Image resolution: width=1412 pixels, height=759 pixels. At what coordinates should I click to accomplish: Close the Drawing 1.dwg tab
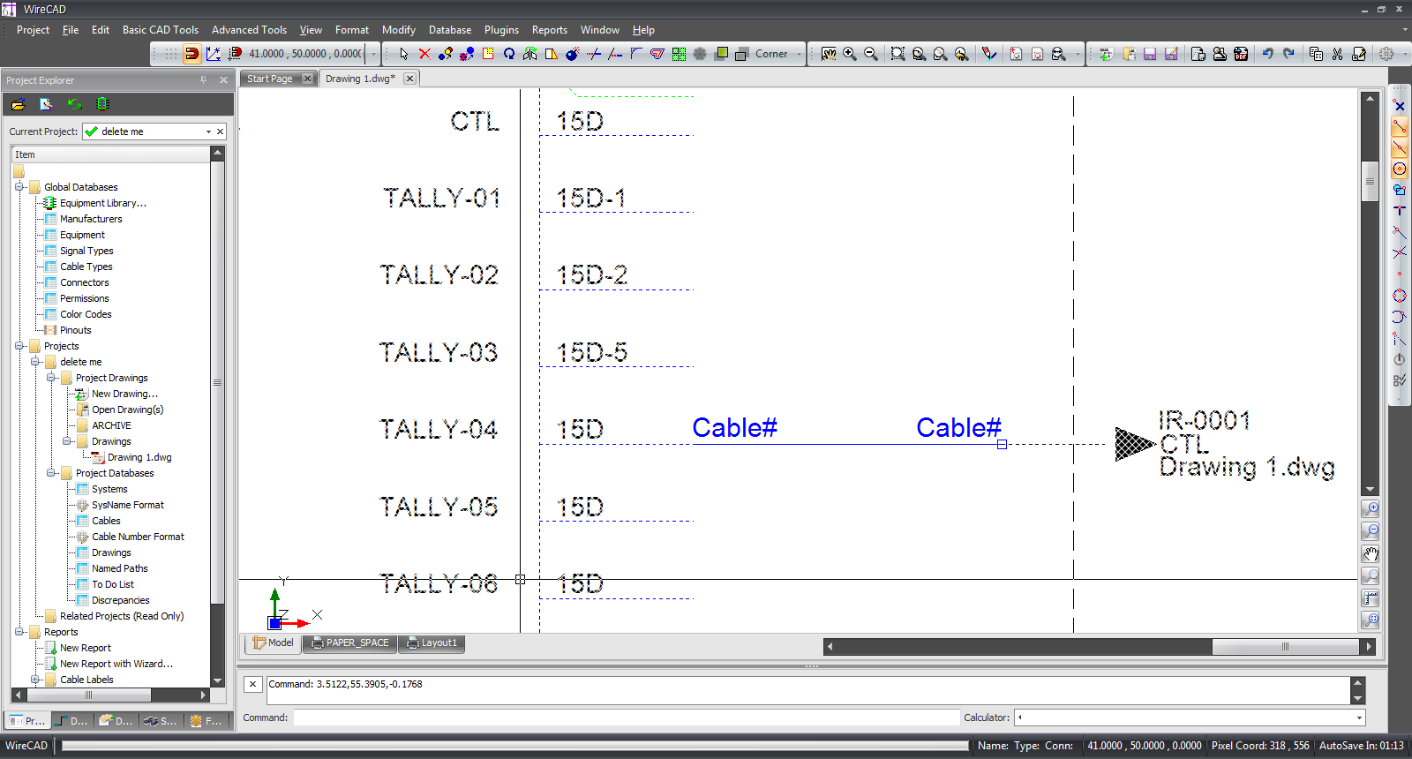[409, 79]
